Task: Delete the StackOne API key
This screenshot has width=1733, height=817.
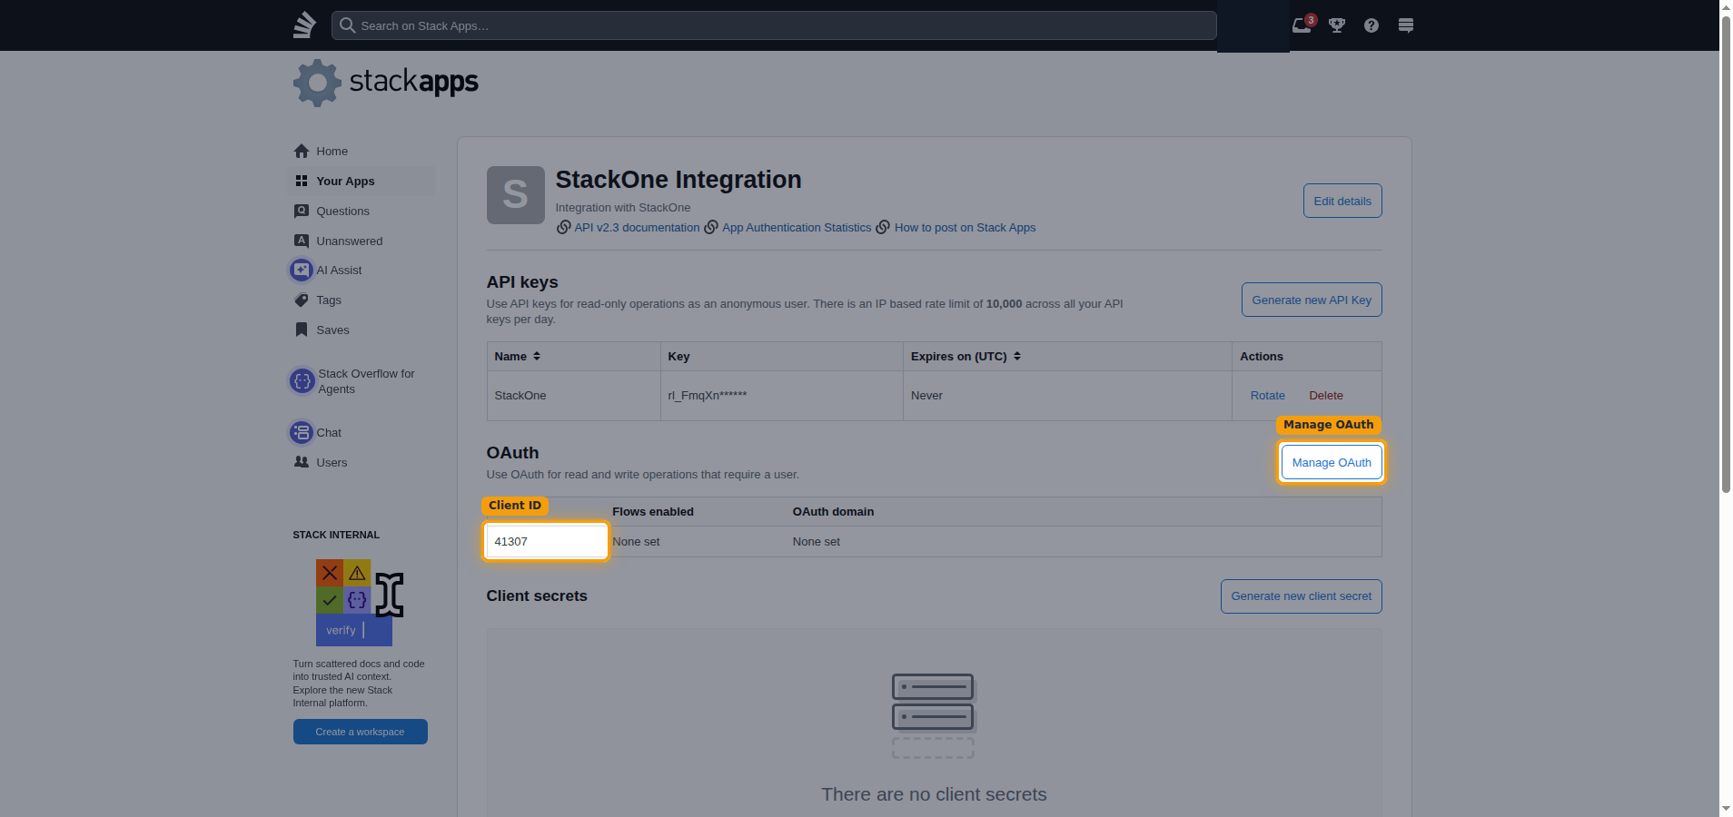Action: 1326,396
